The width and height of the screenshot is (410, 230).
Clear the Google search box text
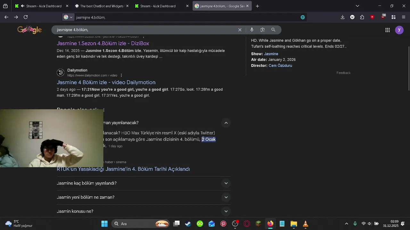tap(240, 30)
